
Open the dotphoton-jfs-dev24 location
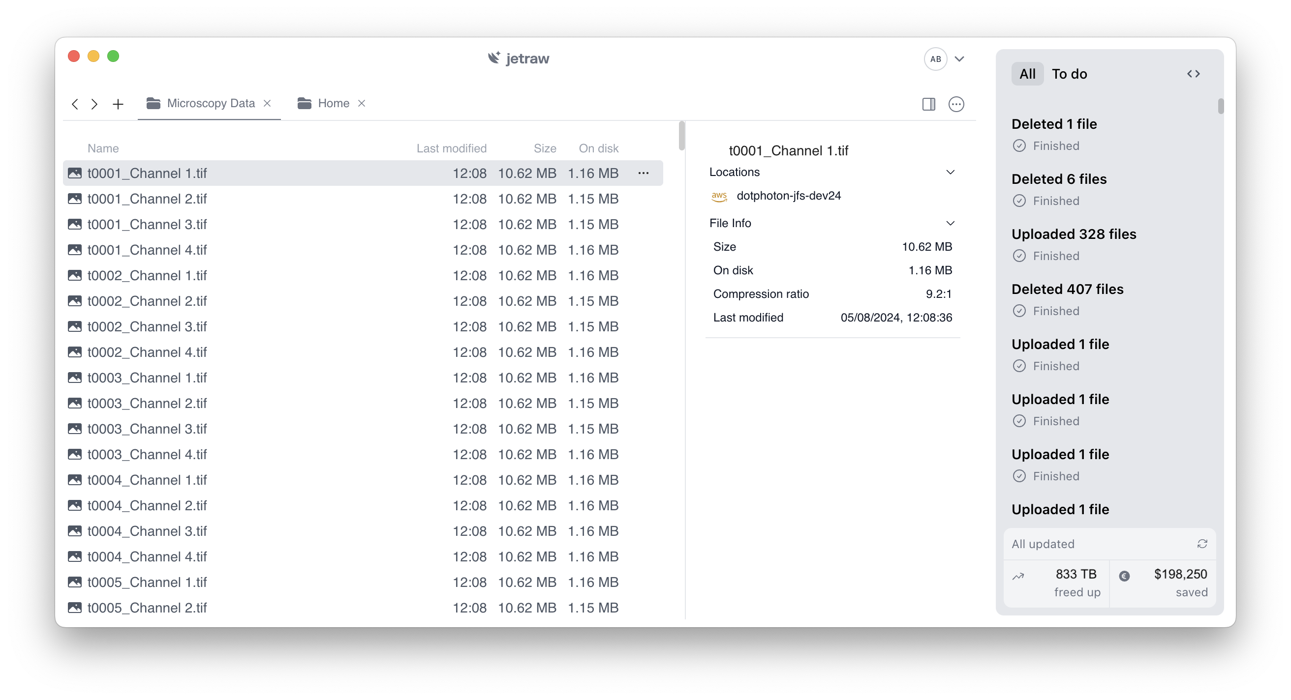tap(788, 196)
